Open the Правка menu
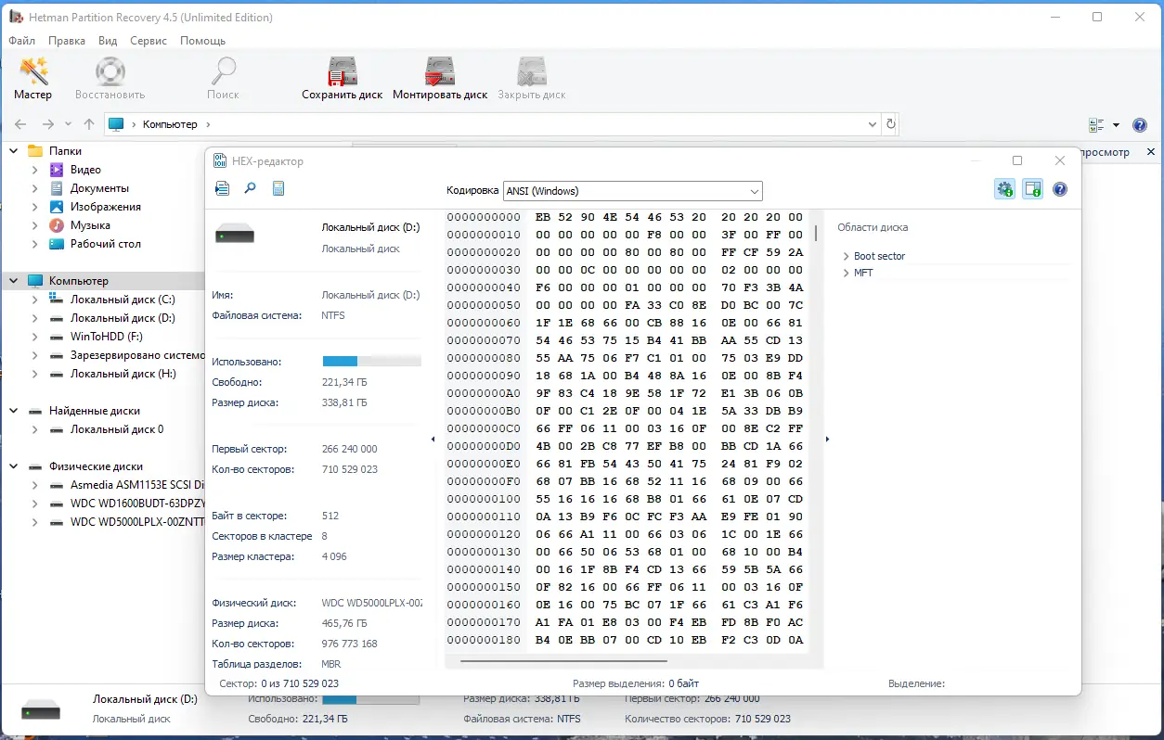 point(67,41)
